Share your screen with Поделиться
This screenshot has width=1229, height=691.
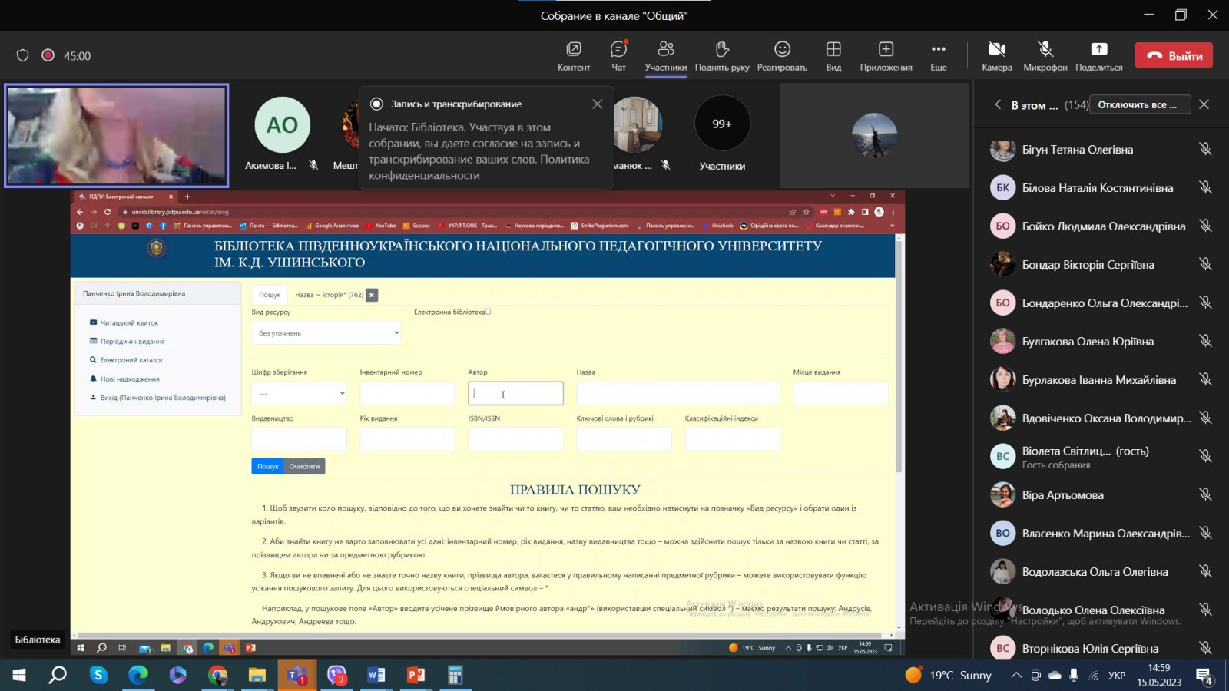coord(1099,56)
